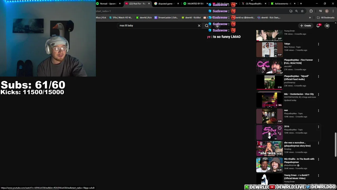Click title 'Wiz Khalifa - In The Booth with Plaqueboymax'
The width and height of the screenshot is (337, 190).
pos(299,160)
